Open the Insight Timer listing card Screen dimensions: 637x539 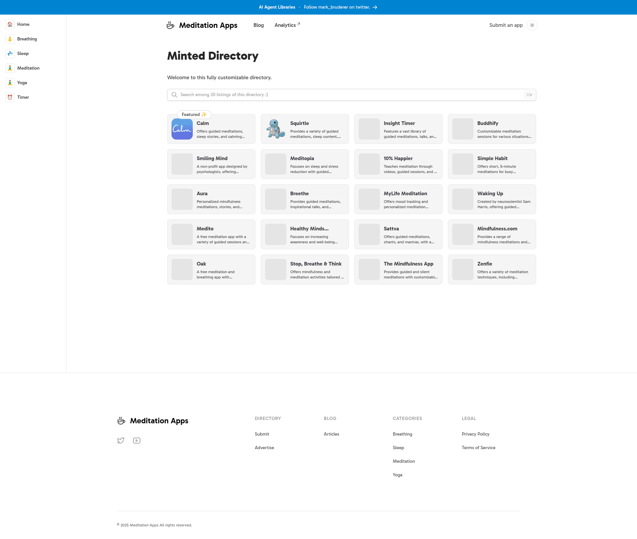[398, 129]
